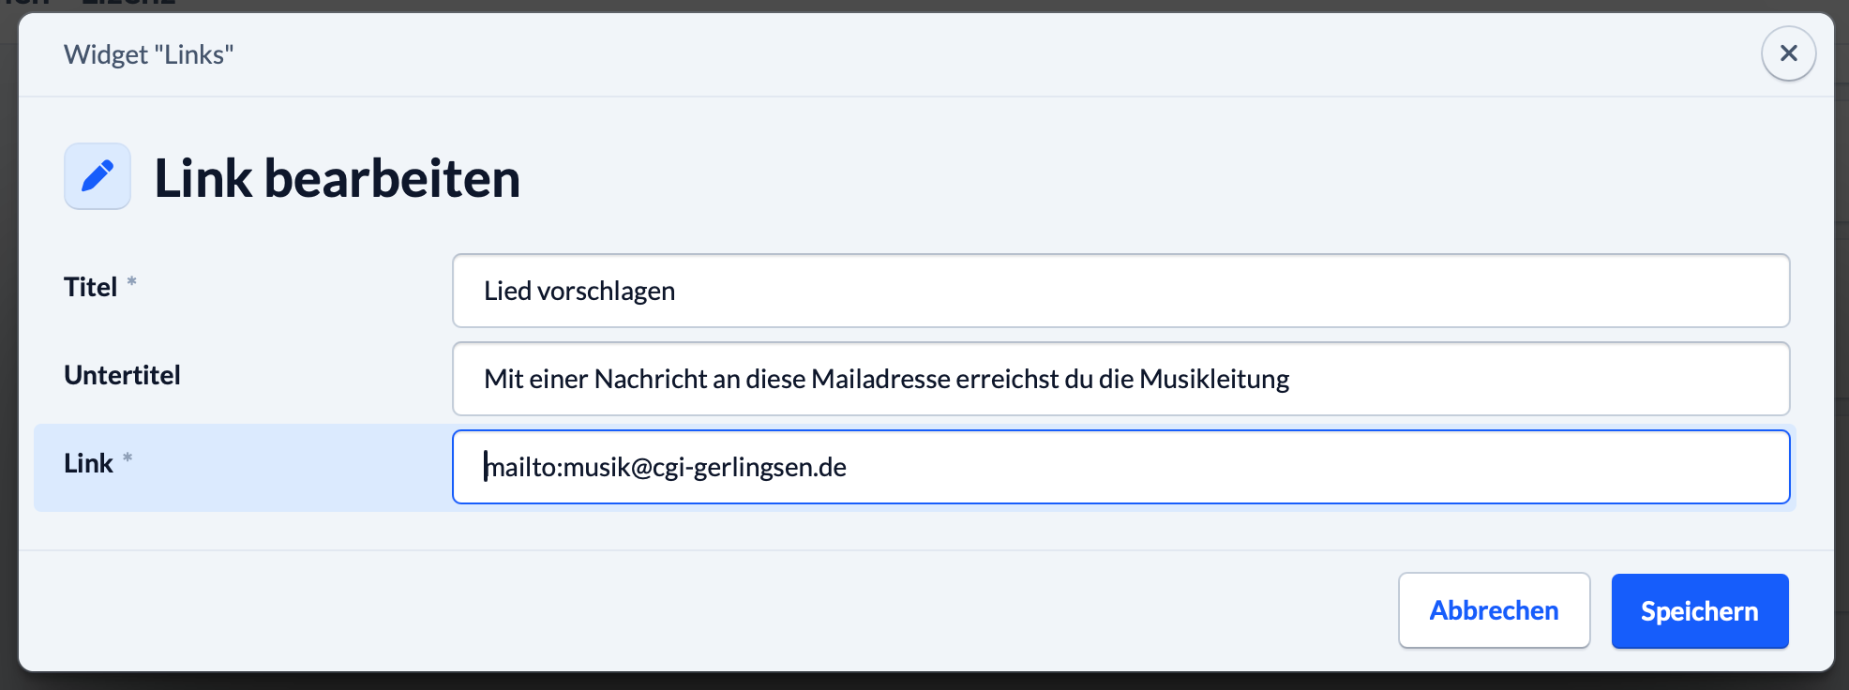Click the required asterisk beside Titel

(x=132, y=281)
